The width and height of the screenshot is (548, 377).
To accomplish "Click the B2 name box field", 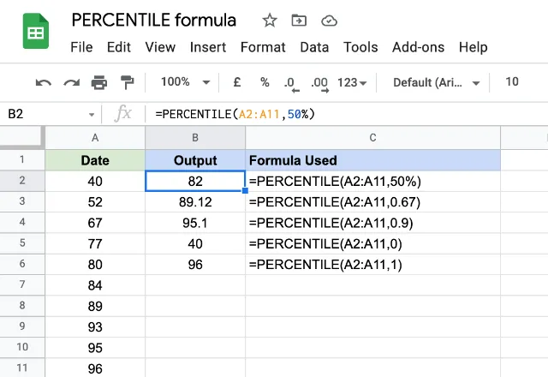I will click(51, 114).
